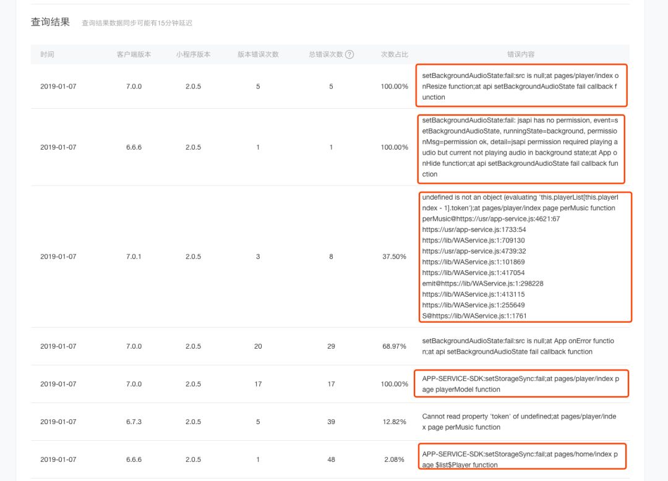Select 100.00% in the playerModel function row

coord(395,384)
